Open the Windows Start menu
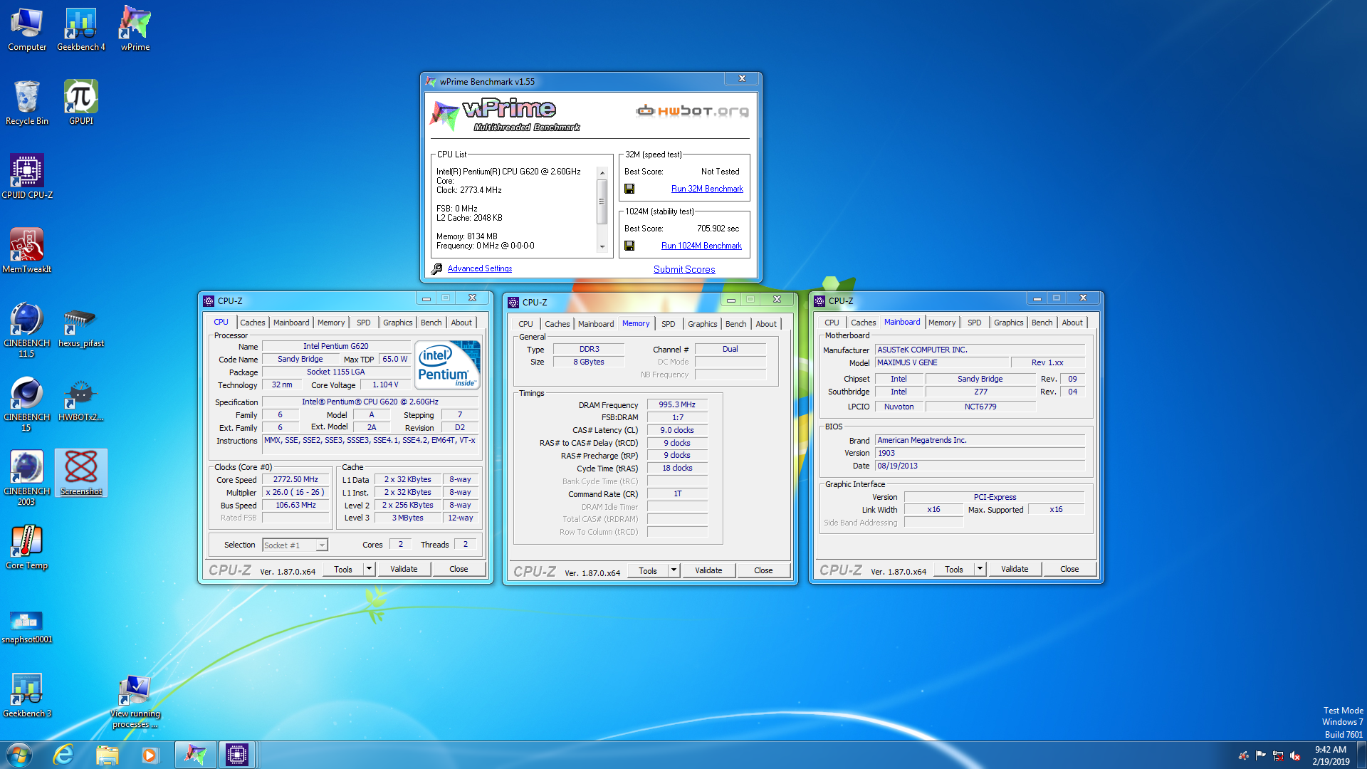Screen dimensions: 1367x769 click(x=19, y=755)
